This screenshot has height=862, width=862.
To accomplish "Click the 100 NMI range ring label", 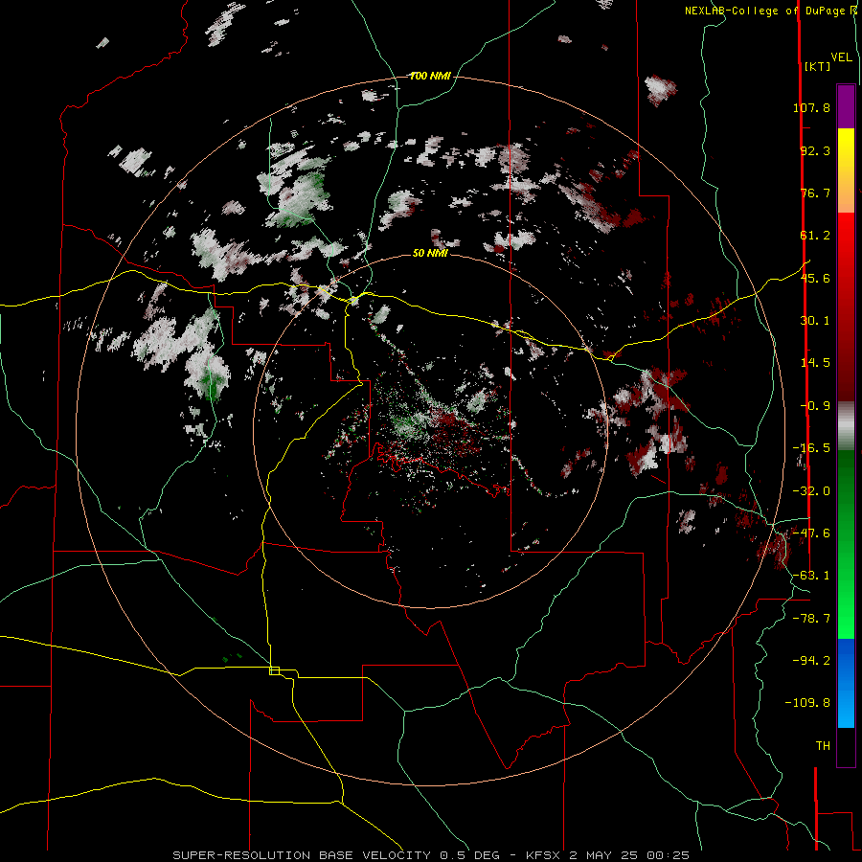I will coord(430,76).
